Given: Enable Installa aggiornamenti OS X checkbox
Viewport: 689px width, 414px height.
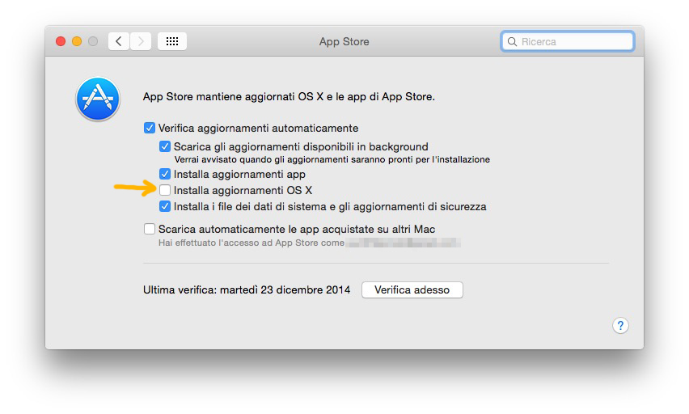Looking at the screenshot, I should pos(165,190).
